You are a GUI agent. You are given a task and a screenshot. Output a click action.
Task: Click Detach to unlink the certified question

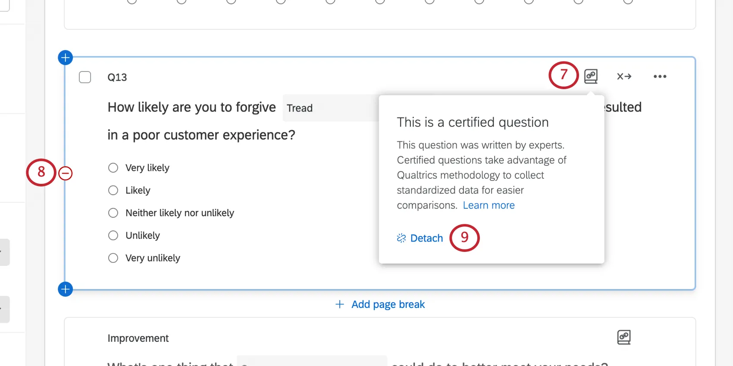tap(426, 238)
